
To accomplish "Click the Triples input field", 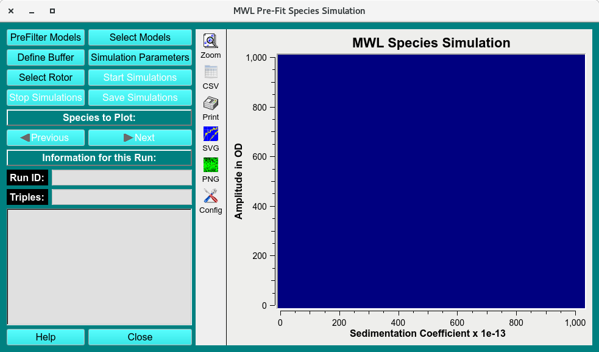I will click(122, 196).
